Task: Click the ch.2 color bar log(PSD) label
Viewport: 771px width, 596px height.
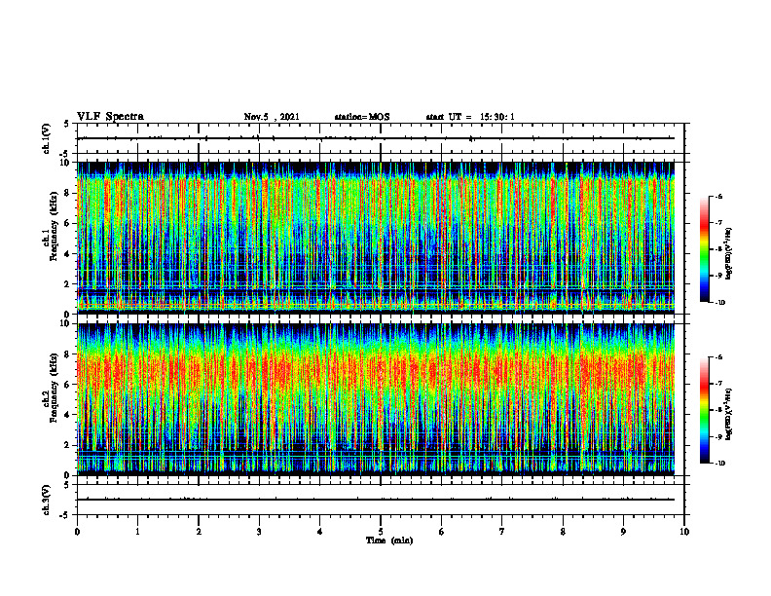Action: click(x=728, y=414)
